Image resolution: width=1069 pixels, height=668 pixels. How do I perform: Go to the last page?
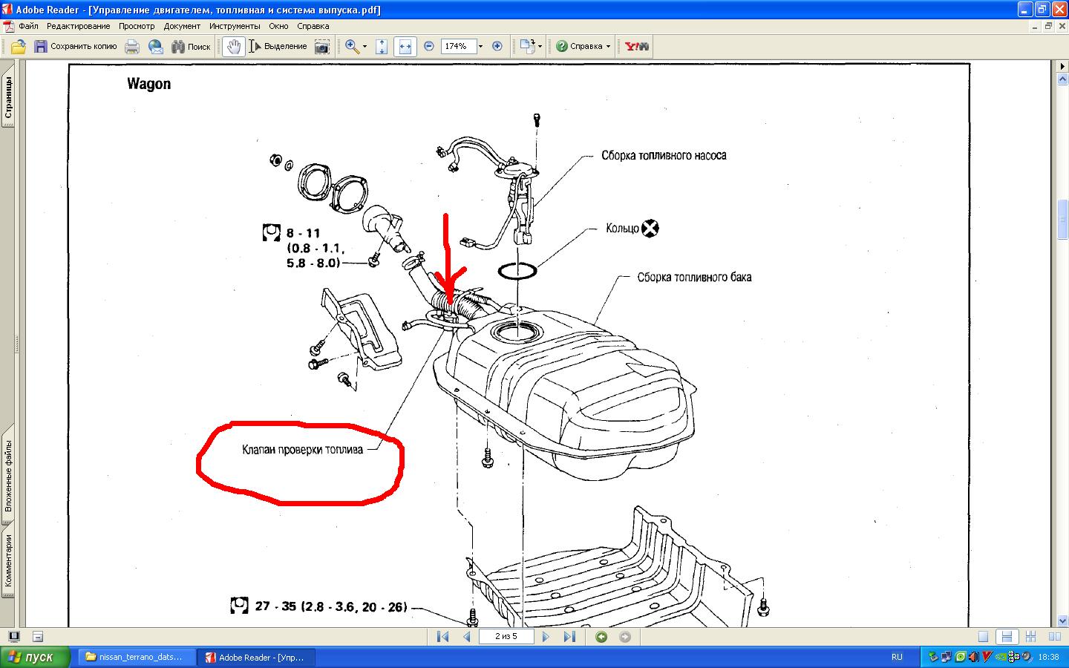[x=569, y=637]
